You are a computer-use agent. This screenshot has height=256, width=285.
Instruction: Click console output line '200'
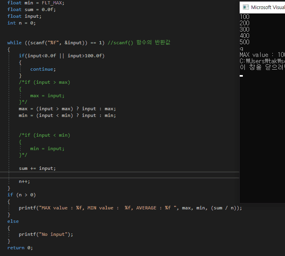244,23
